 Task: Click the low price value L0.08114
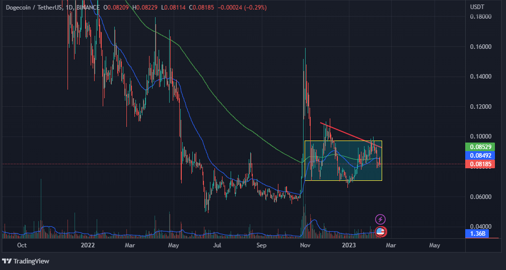pyautogui.click(x=174, y=8)
